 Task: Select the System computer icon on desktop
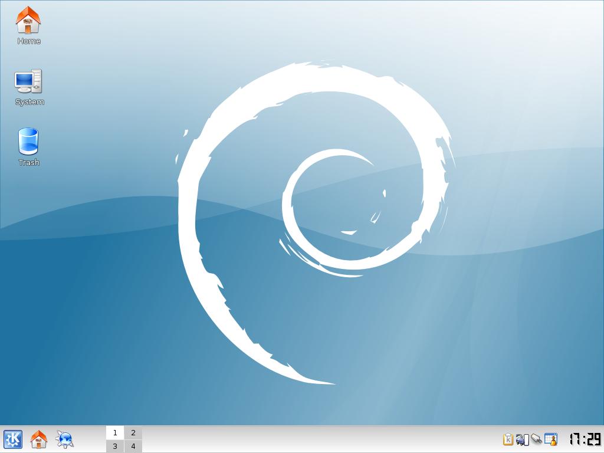28,81
